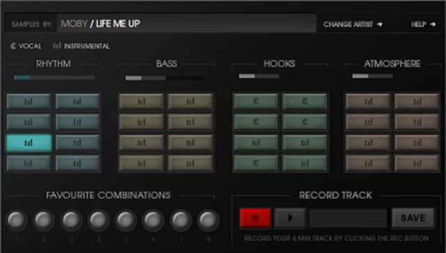Image resolution: width=446 pixels, height=253 pixels.
Task: Select favourite combination knob 6
Action: (153, 220)
